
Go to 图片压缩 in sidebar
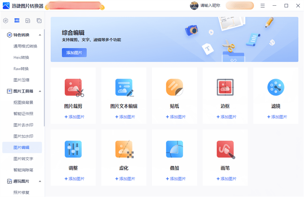(x=21, y=80)
